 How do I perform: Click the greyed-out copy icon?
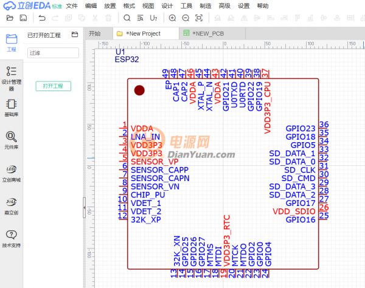tap(68, 18)
